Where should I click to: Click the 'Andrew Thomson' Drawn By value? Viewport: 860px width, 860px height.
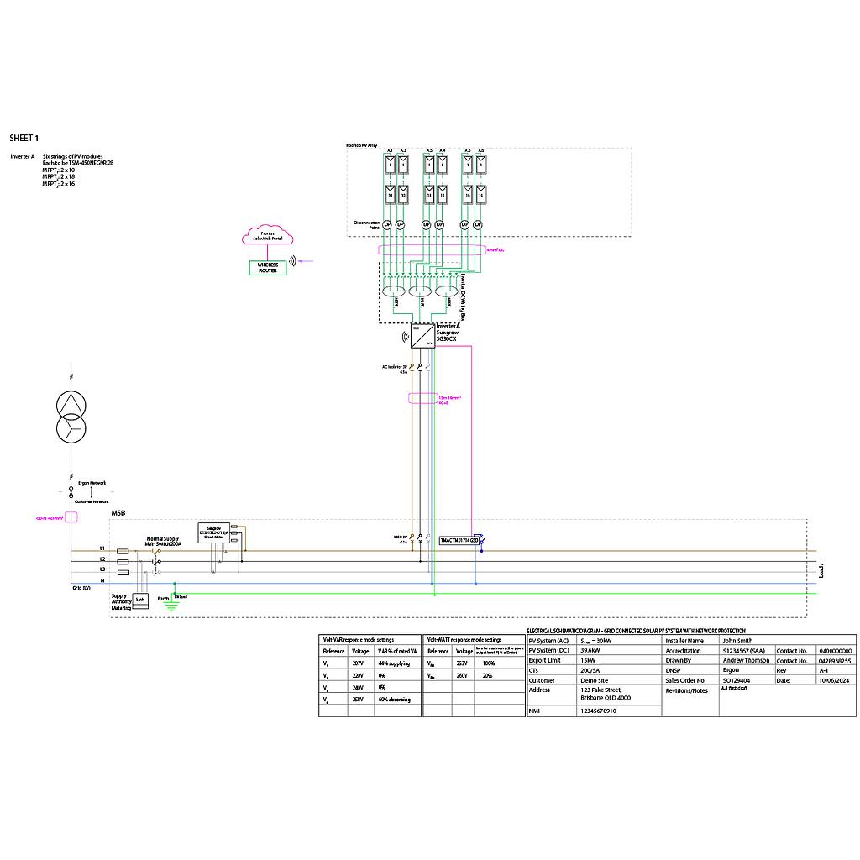pyautogui.click(x=746, y=660)
